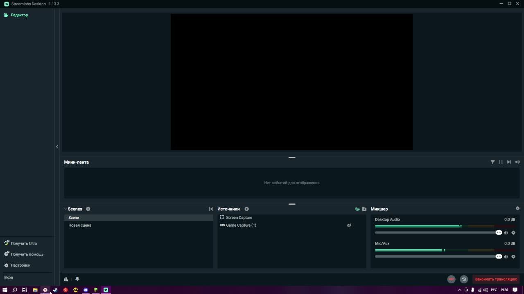This screenshot has width=524, height=294.
Task: Open File Explorer from the taskbar
Action: coord(35,290)
